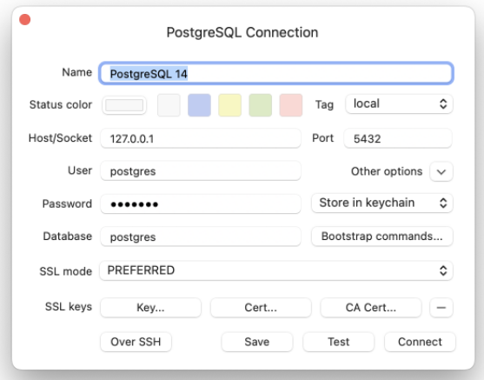Select the blue status color swatch

click(199, 105)
